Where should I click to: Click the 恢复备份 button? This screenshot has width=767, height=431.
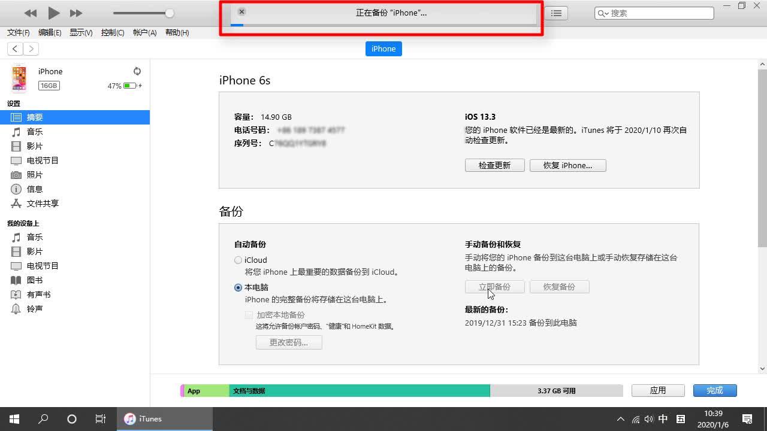[559, 287]
